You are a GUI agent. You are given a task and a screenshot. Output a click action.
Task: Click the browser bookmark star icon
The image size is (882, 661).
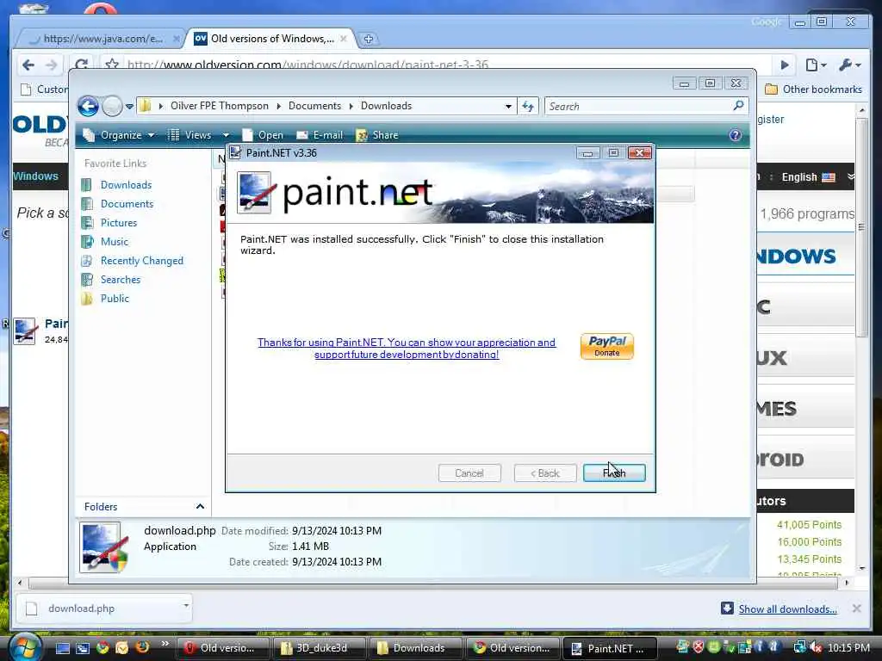click(112, 64)
